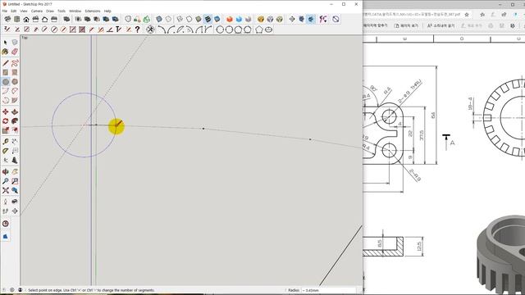Select the arrow Select tool
Screen dimensions: 525x295
6,43
